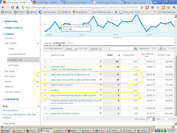Image resolution: width=177 pixels, height=133 pixels.
Task: Open the Other bookmarks folder
Action: click(167, 12)
